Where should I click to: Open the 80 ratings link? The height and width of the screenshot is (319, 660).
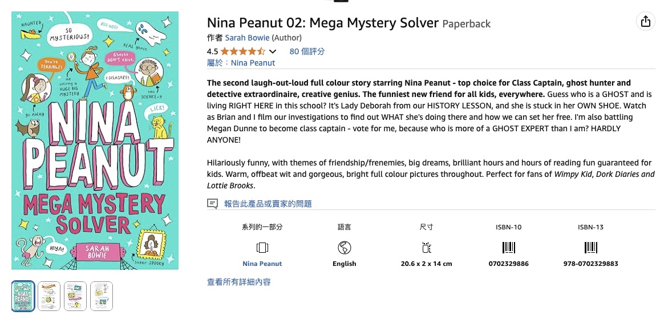click(307, 51)
